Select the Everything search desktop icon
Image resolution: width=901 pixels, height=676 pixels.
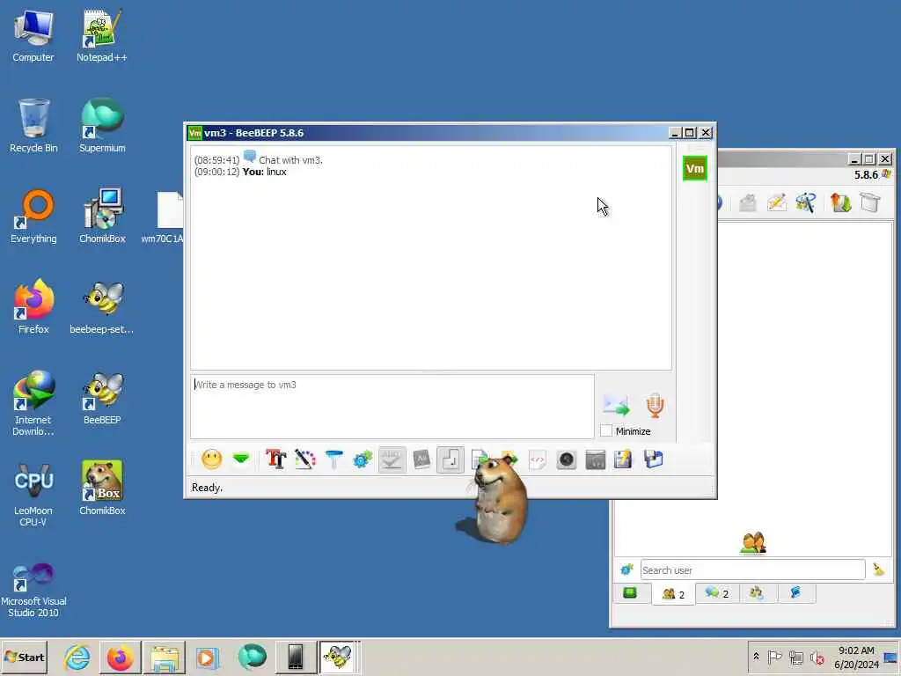(x=33, y=217)
